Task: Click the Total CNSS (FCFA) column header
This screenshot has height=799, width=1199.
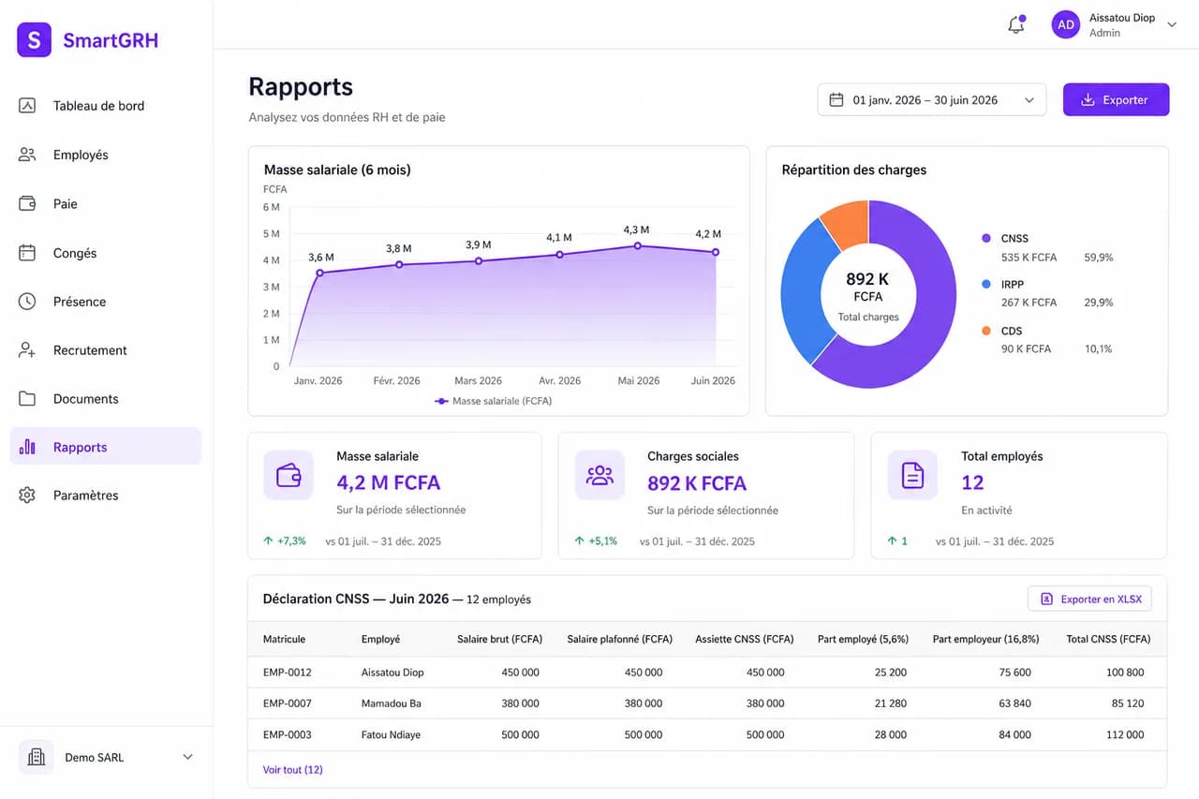Action: click(1108, 639)
